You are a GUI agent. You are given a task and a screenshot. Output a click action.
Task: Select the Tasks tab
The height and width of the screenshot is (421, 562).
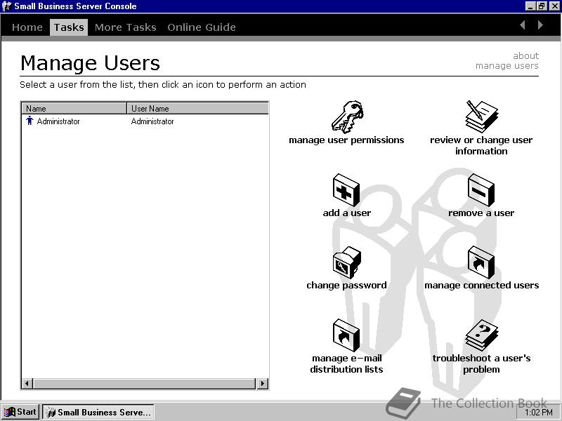[x=69, y=27]
